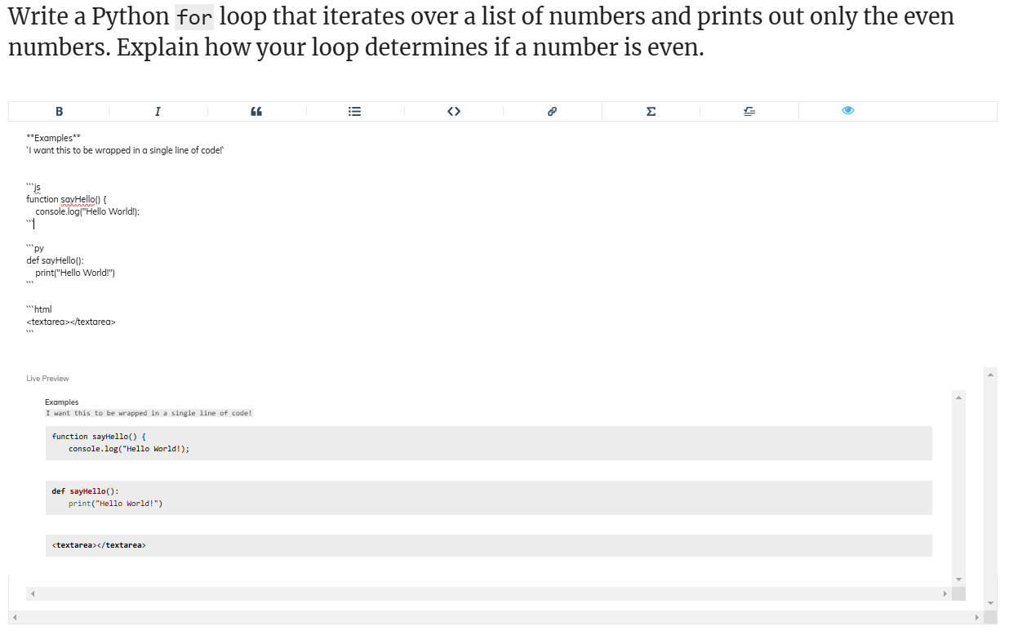Screen dimensions: 1009x635
Task: Click the outer scrollbar down arrow
Action: (991, 603)
